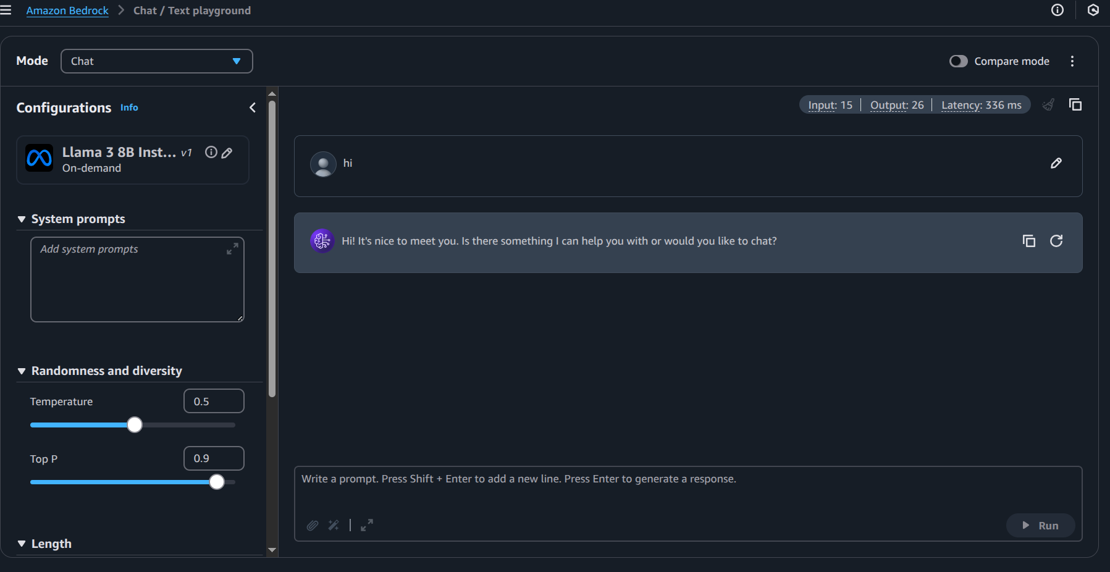Image resolution: width=1110 pixels, height=572 pixels.
Task: Click the Meta logo on model card
Action: (39, 158)
